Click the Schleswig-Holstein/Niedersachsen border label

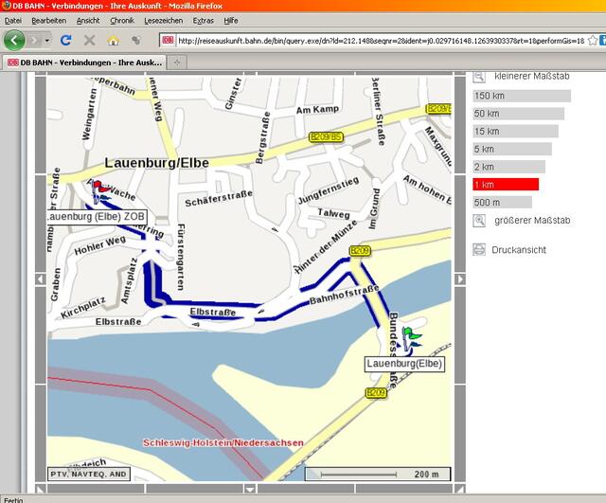point(223,442)
